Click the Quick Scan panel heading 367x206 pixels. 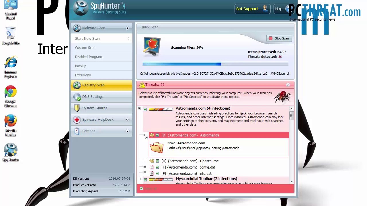point(149,27)
